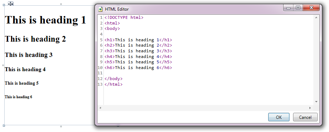Click the top-center handle of the HTML frame

click(61, 4)
